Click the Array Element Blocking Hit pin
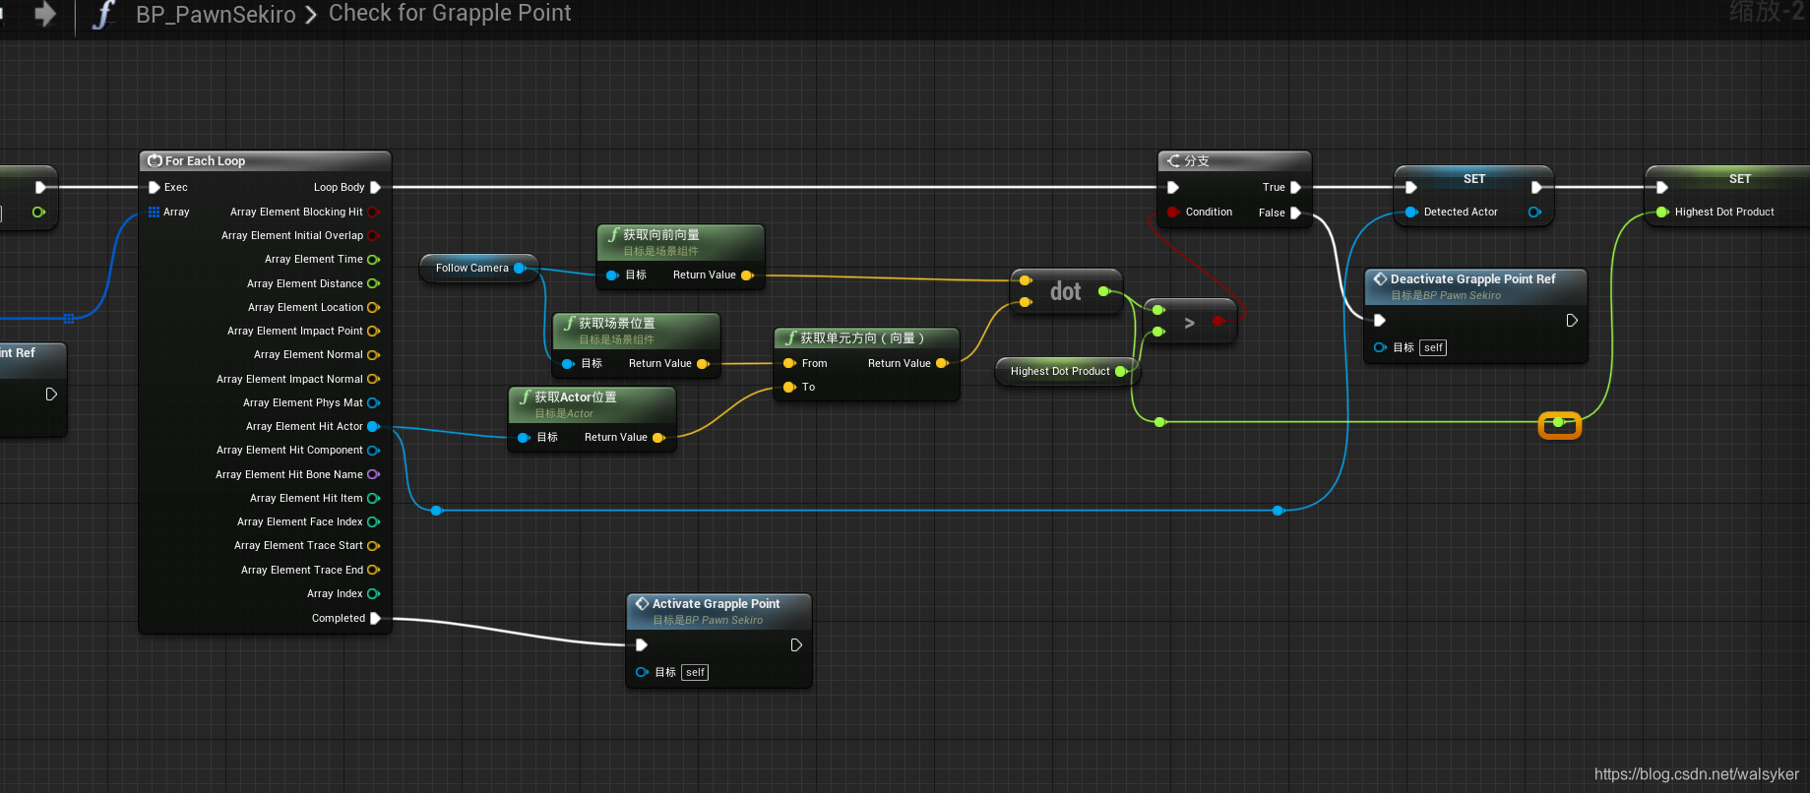The height and width of the screenshot is (793, 1810). click(x=374, y=212)
